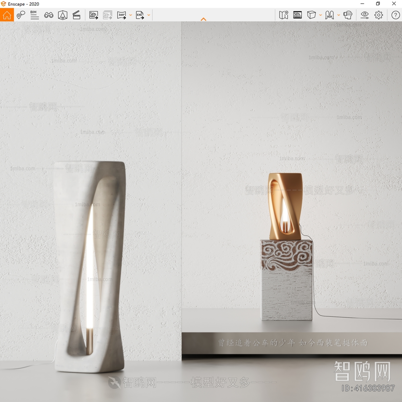Click the Batch Rendering icon

point(108,15)
